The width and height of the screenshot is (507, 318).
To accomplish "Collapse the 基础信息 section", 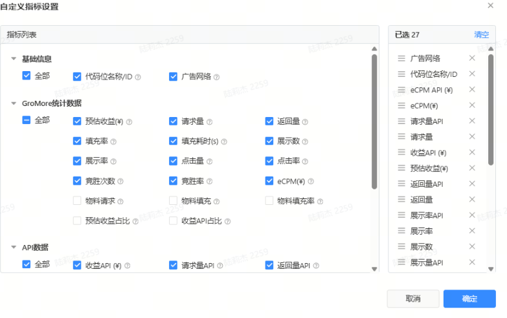I will point(14,59).
